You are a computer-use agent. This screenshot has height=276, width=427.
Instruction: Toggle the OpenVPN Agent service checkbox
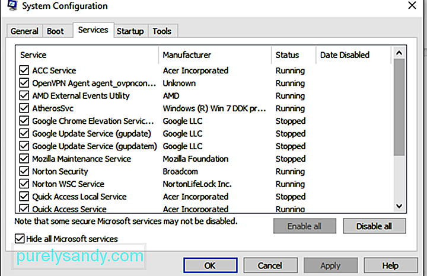24,83
